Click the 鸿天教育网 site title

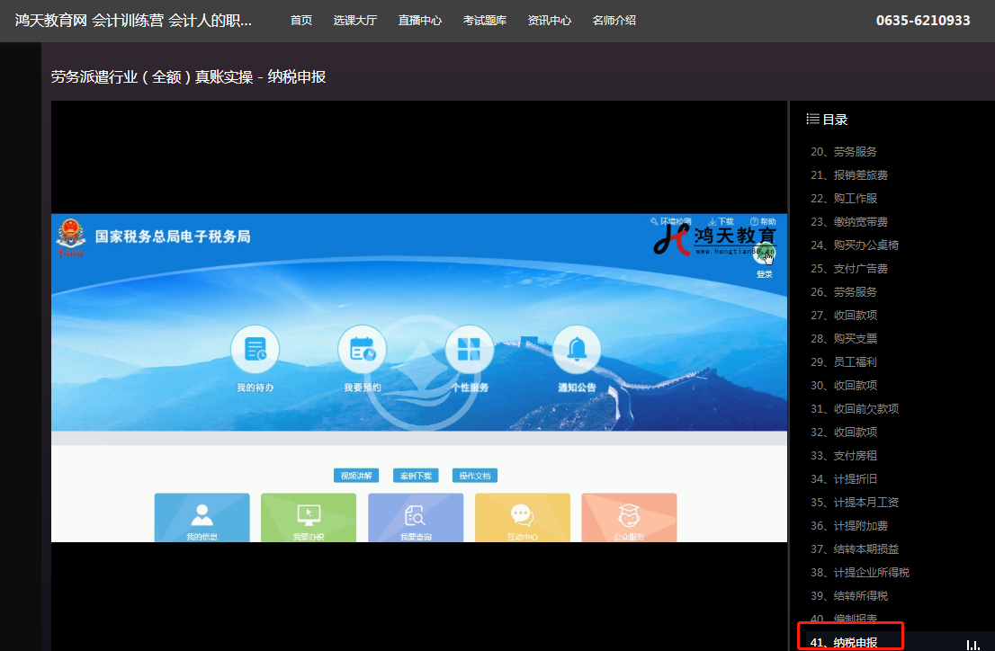133,21
